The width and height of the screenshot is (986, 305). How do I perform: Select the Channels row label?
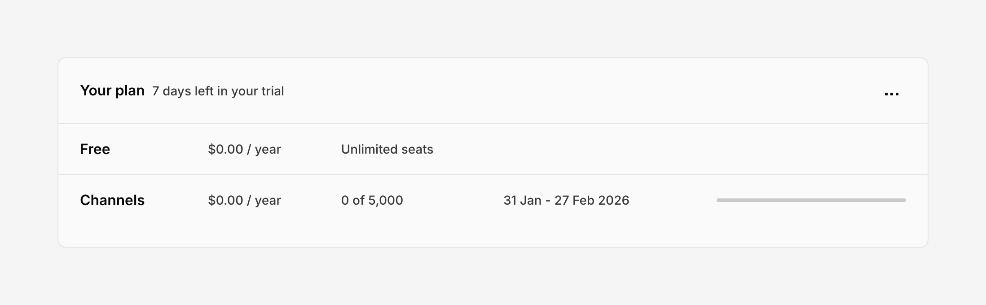[112, 200]
